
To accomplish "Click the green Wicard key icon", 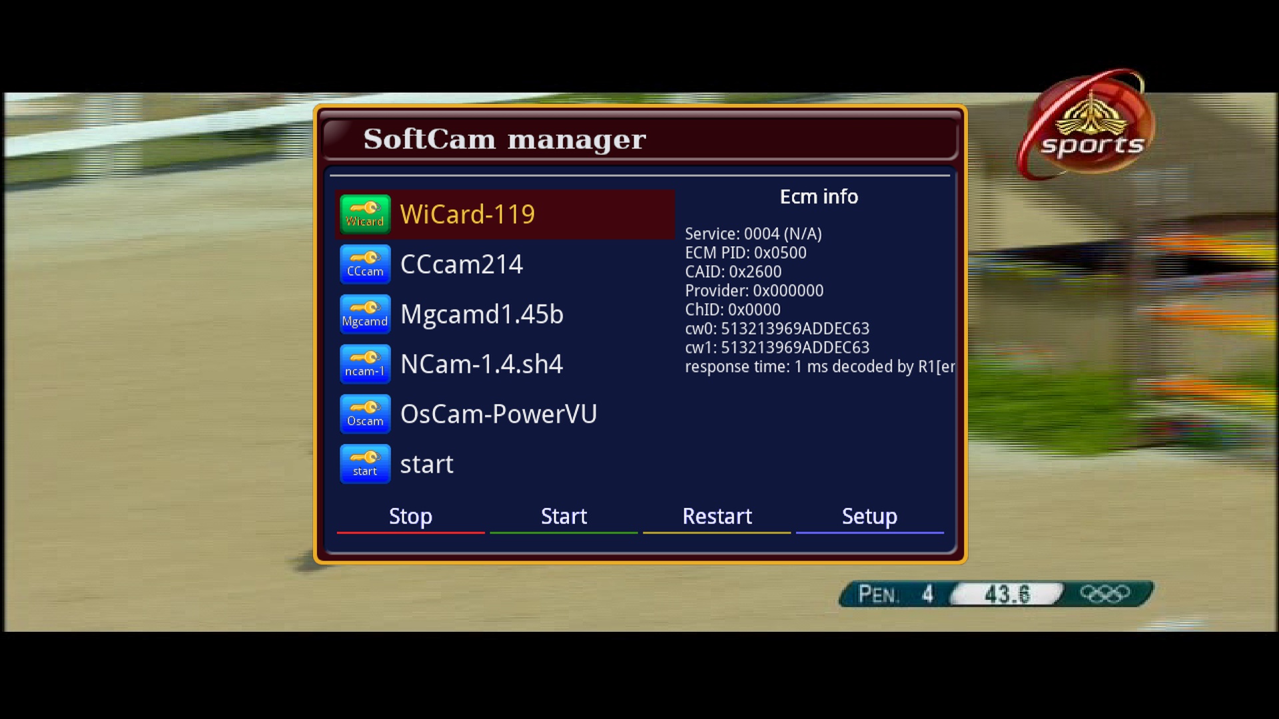I will [x=365, y=214].
